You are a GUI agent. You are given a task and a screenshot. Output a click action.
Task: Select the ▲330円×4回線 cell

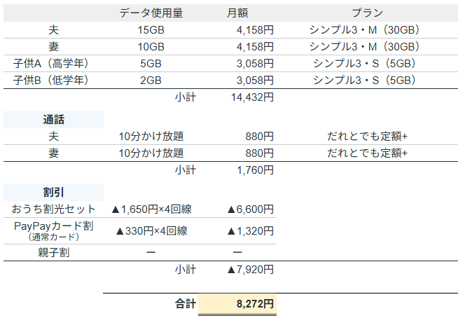[x=151, y=230]
